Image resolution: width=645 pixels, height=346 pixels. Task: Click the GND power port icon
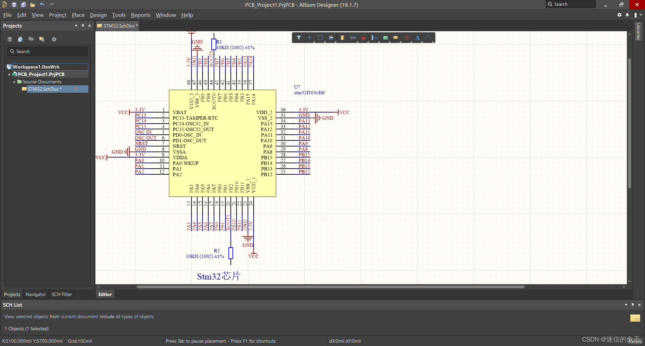363,38
